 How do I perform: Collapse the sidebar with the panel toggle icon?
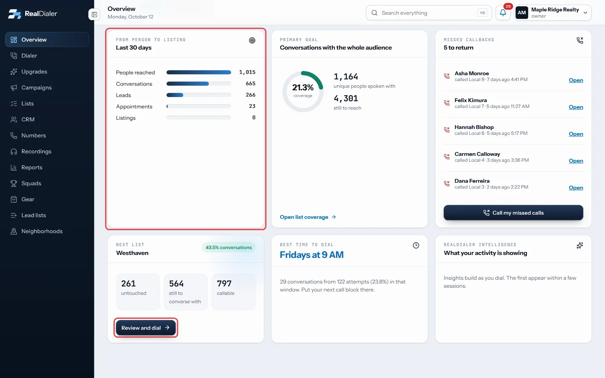coord(95,15)
